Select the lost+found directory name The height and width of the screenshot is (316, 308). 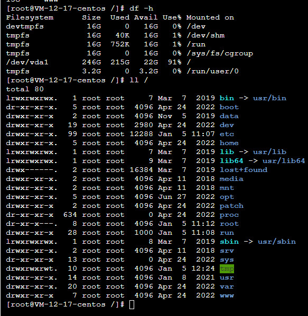click(x=244, y=170)
